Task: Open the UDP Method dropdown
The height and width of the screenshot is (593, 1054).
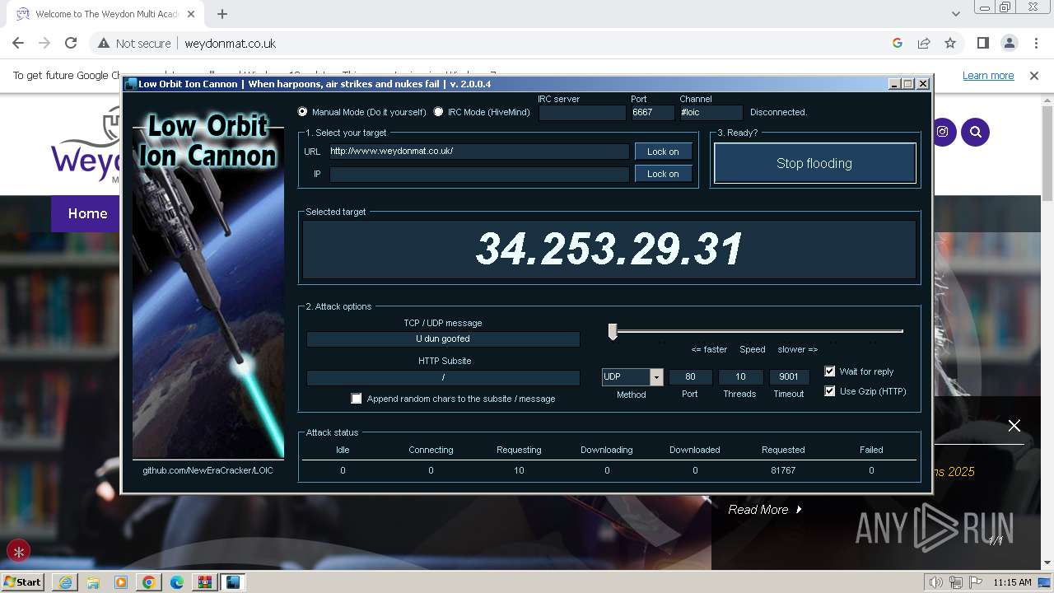Action: pyautogui.click(x=656, y=377)
